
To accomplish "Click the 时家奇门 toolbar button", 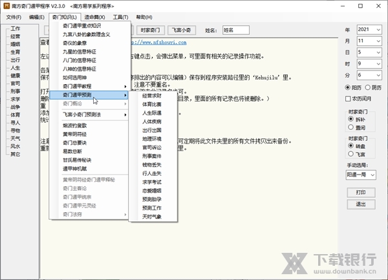I will (x=150, y=30).
